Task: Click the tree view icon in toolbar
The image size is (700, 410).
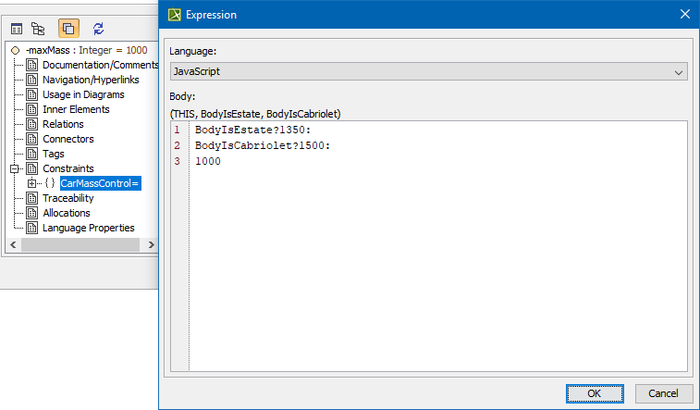Action: [38, 30]
